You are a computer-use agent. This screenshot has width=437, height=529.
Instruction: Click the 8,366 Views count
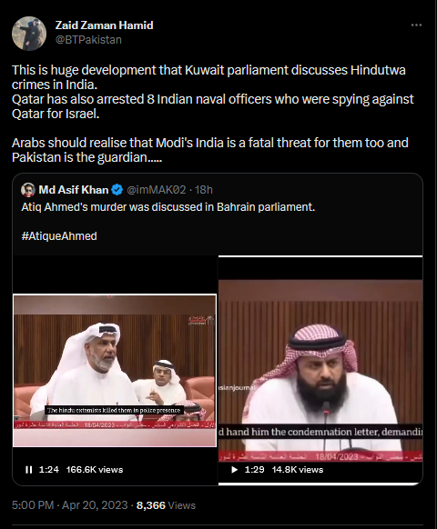click(166, 505)
